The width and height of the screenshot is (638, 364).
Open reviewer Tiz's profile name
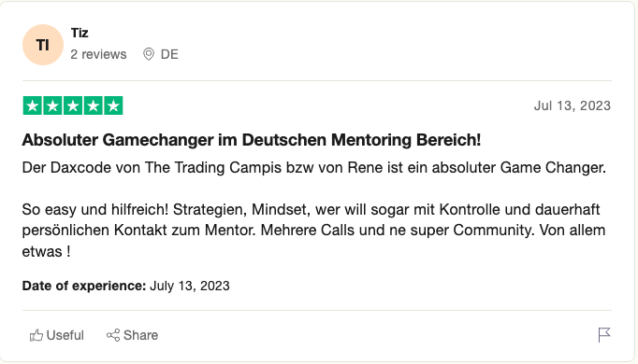pos(80,33)
